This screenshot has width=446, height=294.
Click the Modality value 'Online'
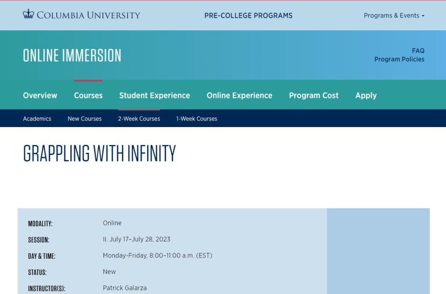(x=112, y=223)
